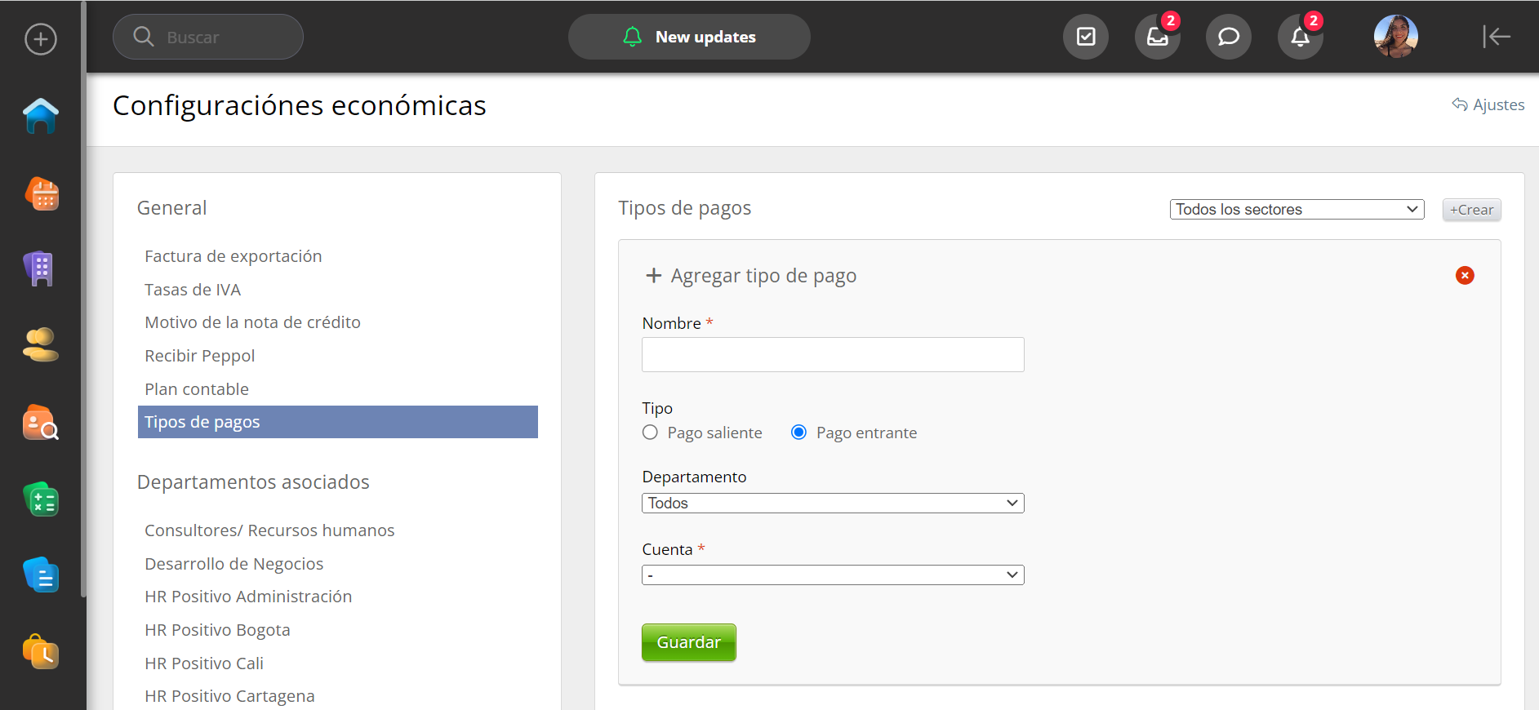Open the inbox tray with notifications

pyautogui.click(x=1157, y=37)
